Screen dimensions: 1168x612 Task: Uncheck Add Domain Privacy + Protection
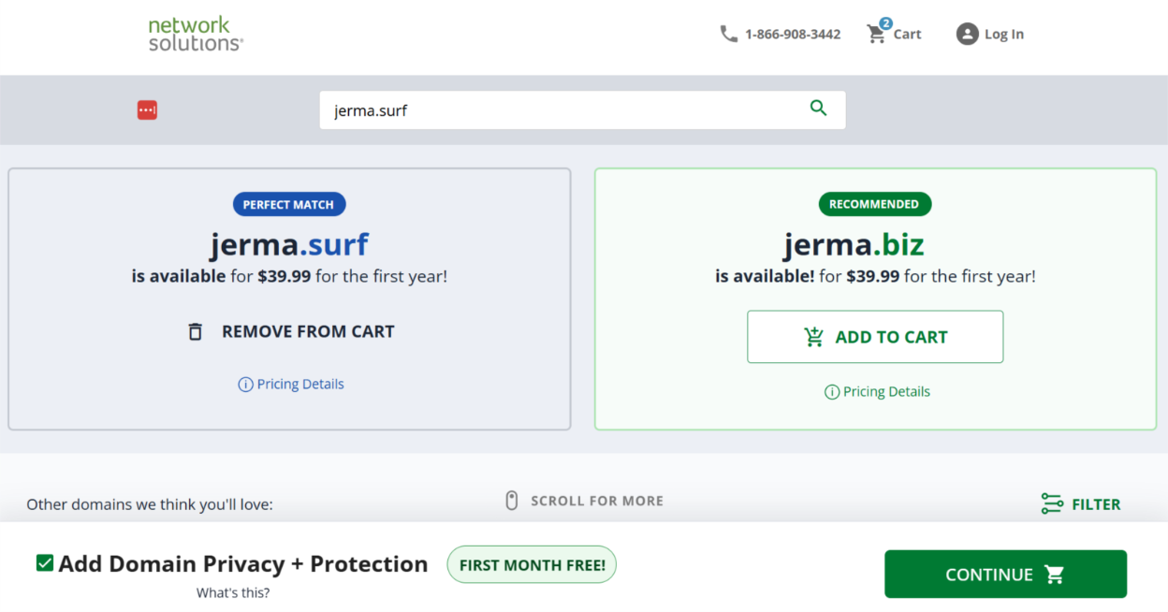pyautogui.click(x=44, y=562)
